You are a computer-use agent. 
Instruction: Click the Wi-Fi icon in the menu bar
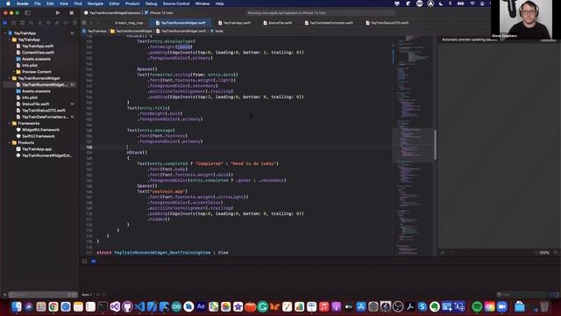point(472,4)
